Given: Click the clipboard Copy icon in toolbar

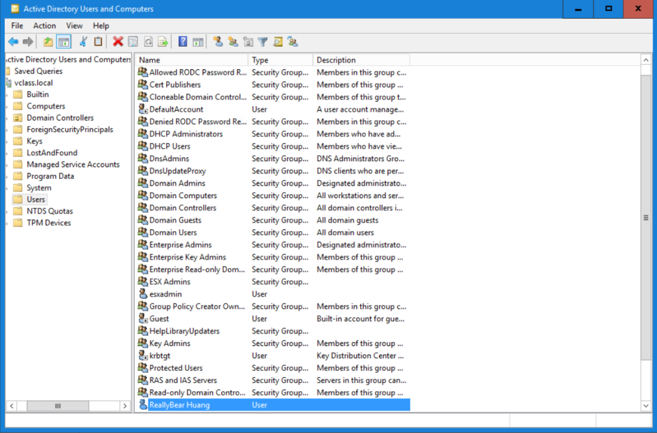Looking at the screenshot, I should [x=98, y=41].
